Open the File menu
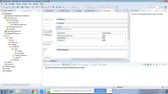Screen dimensions: 168x94 (x=2, y=4)
